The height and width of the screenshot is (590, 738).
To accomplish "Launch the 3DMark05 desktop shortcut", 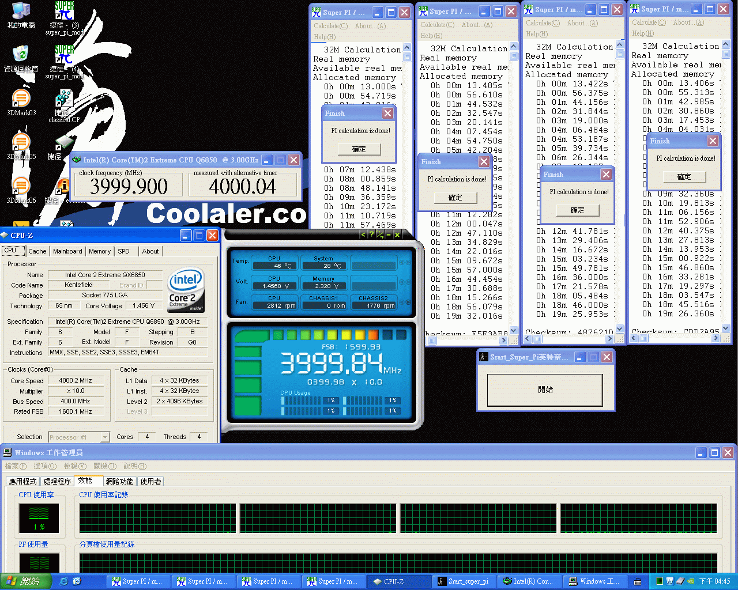I will [x=21, y=146].
